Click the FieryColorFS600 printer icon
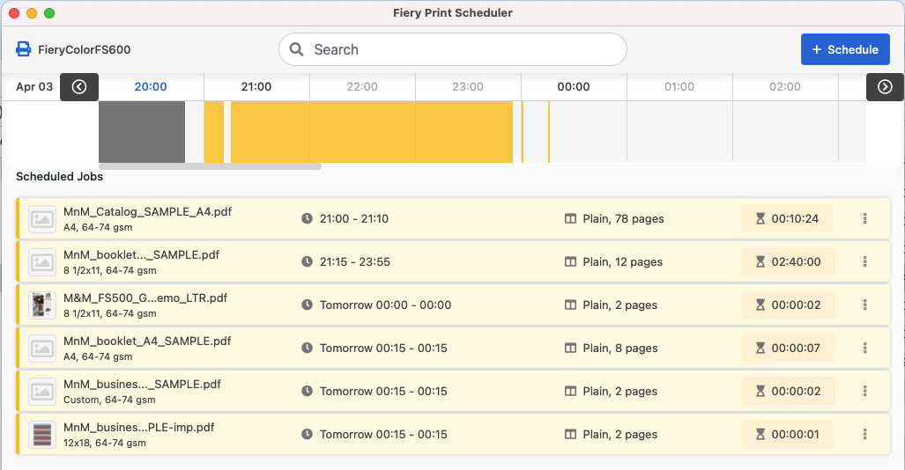905x470 pixels. tap(23, 49)
